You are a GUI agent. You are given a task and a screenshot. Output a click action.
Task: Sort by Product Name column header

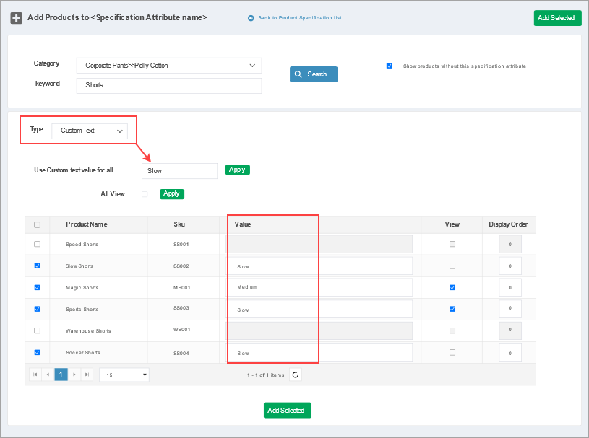click(86, 224)
